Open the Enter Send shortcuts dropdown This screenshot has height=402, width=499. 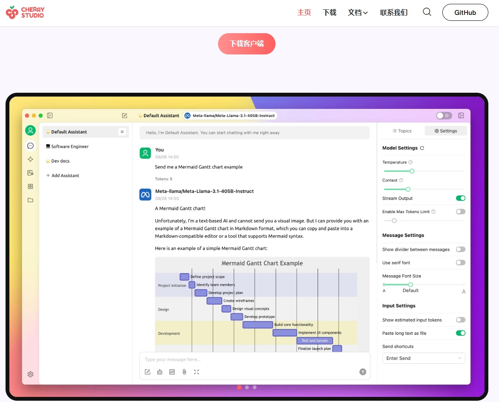click(423, 358)
